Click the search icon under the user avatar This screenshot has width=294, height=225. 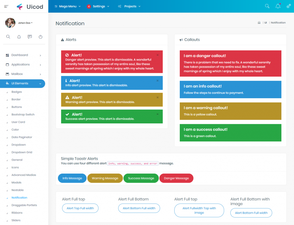coord(8,37)
